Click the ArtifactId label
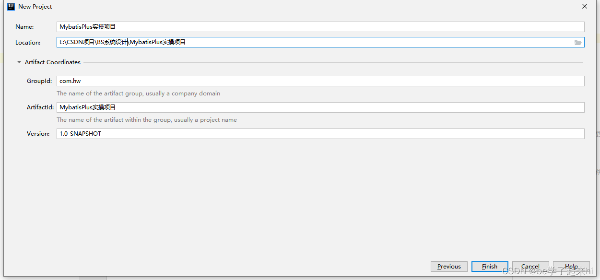Viewport: 600px width, 280px height. (x=40, y=107)
